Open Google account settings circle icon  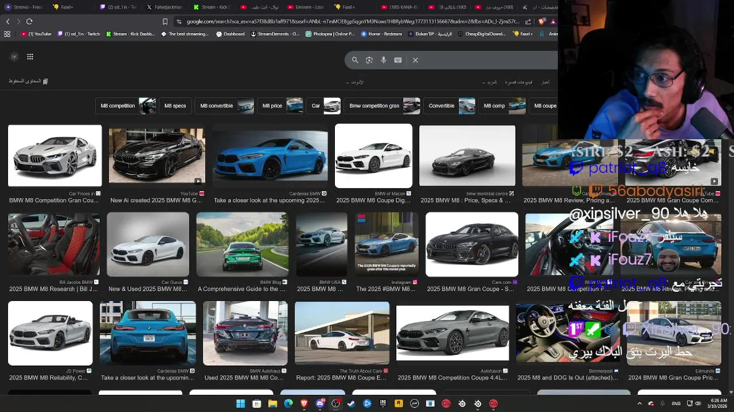pos(14,57)
